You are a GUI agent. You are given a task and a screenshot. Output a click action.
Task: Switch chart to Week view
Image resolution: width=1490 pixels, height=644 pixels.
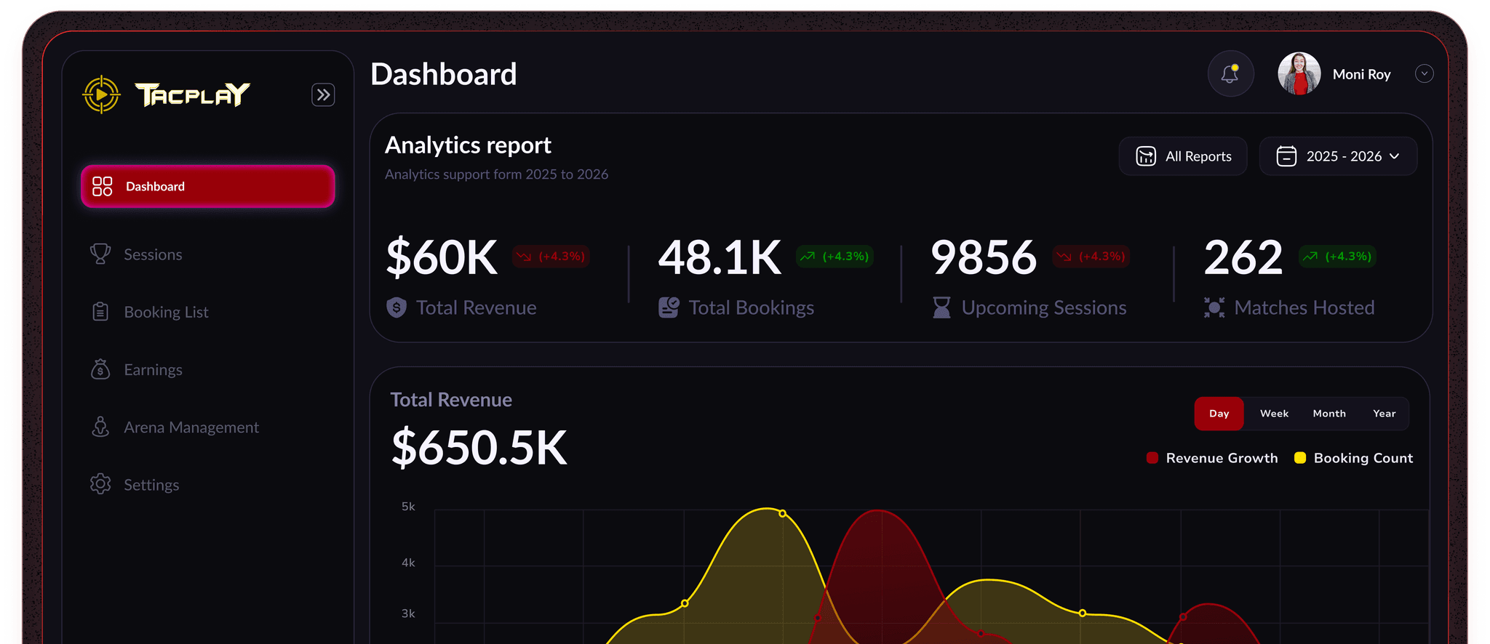1274,414
